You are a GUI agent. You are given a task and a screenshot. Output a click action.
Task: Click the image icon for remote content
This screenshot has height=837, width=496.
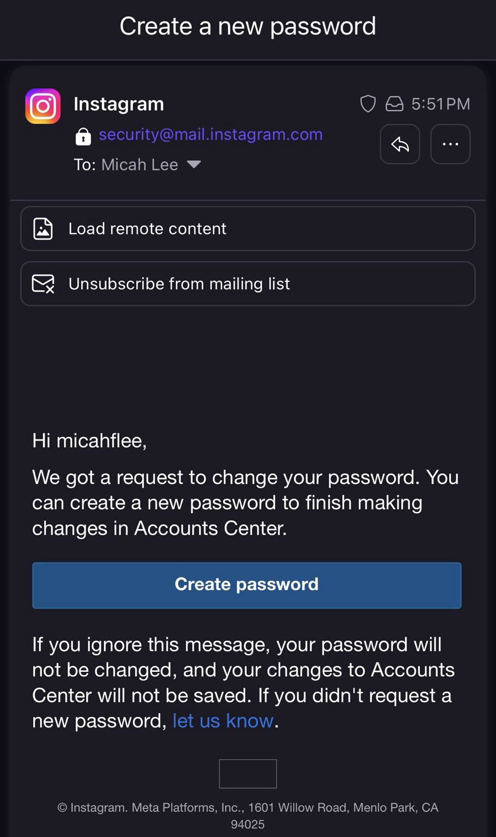tap(43, 229)
